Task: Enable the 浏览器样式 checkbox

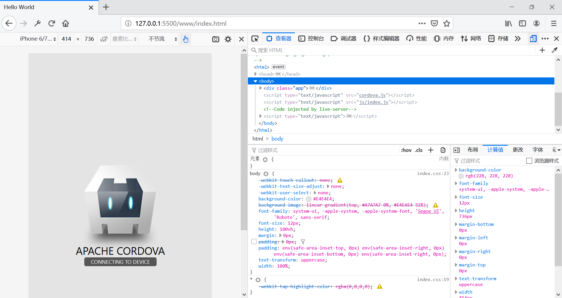Action: (x=529, y=161)
